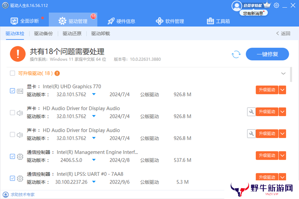Uncheck LPSS UART #0 - 7AA8 checkbox
The height and width of the screenshot is (199, 299).
(x=12, y=178)
